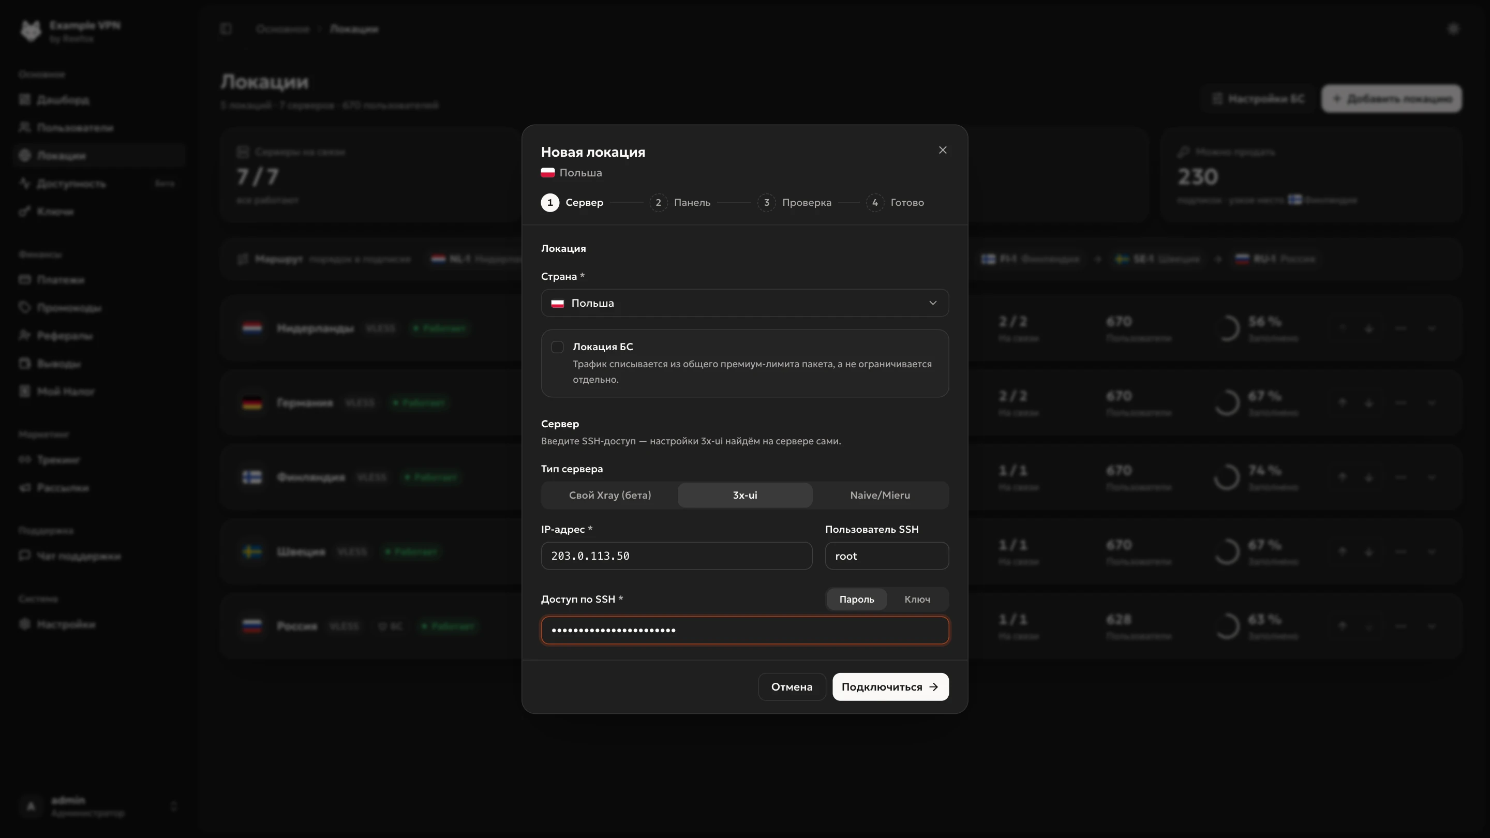Screen dimensions: 1490x838
Task: Toggle the sidebar panel icon in header
Action: click(x=226, y=28)
